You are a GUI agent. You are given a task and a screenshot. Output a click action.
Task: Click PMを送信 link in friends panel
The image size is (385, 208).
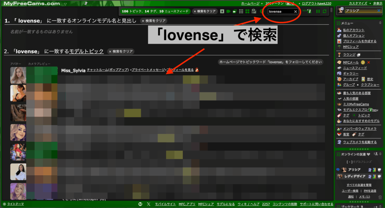coord(370,191)
